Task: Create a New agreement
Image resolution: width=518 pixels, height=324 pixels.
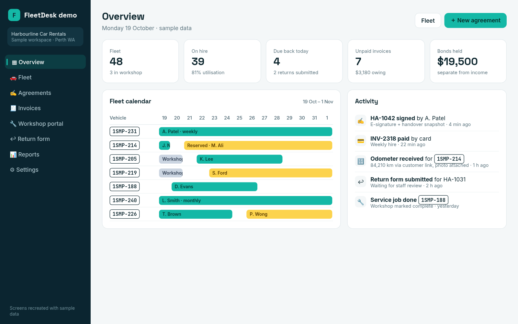Action: click(x=475, y=20)
